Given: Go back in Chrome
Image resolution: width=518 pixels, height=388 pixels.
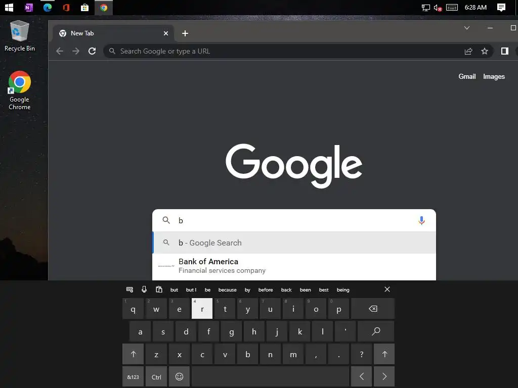Looking at the screenshot, I should click(x=60, y=51).
